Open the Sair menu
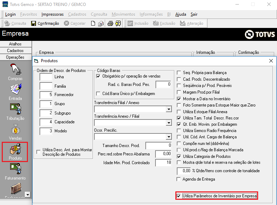This screenshot has width=277, height=205. [x=194, y=14]
